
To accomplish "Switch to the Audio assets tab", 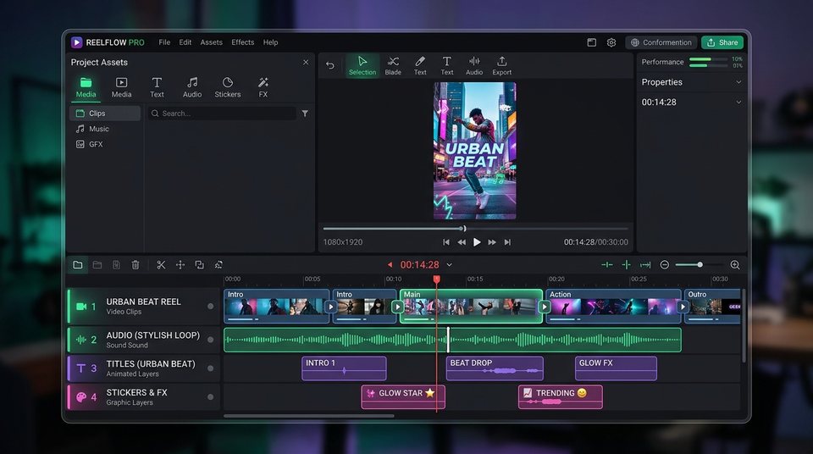I will (x=192, y=87).
